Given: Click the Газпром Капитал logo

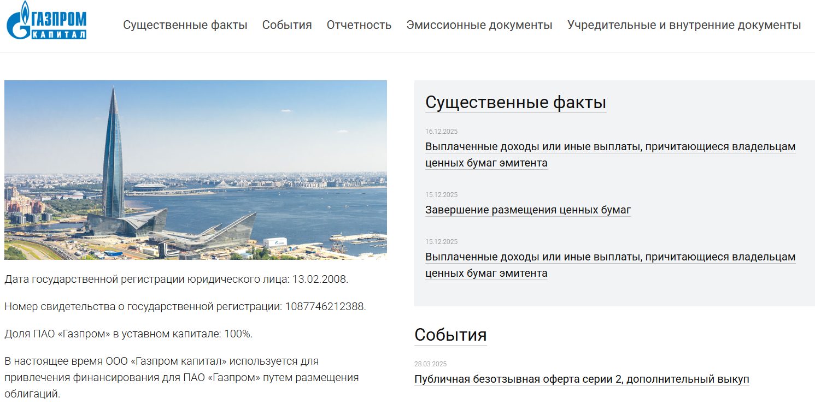Looking at the screenshot, I should [46, 21].
